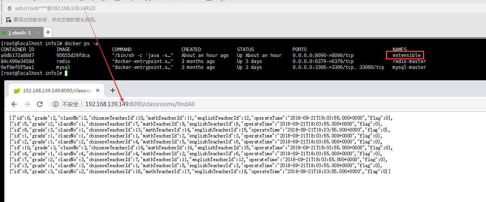Click port mapping 0.0.0.0:8090->8090/tcp
This screenshot has width=486, height=202.
(323, 55)
